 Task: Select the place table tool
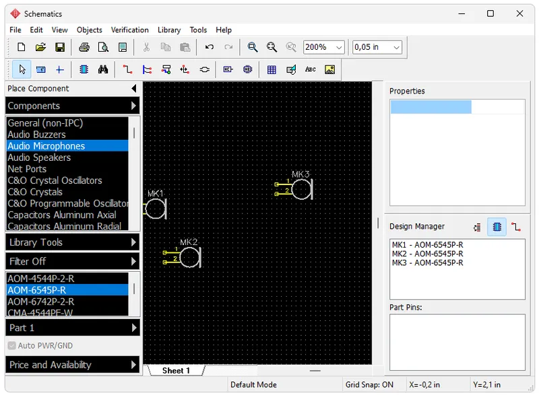click(x=272, y=70)
